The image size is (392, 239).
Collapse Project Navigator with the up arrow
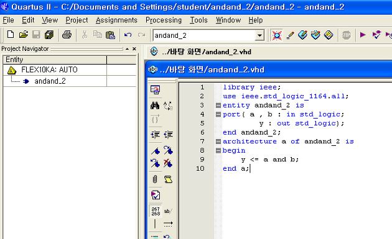pyautogui.click(x=128, y=49)
